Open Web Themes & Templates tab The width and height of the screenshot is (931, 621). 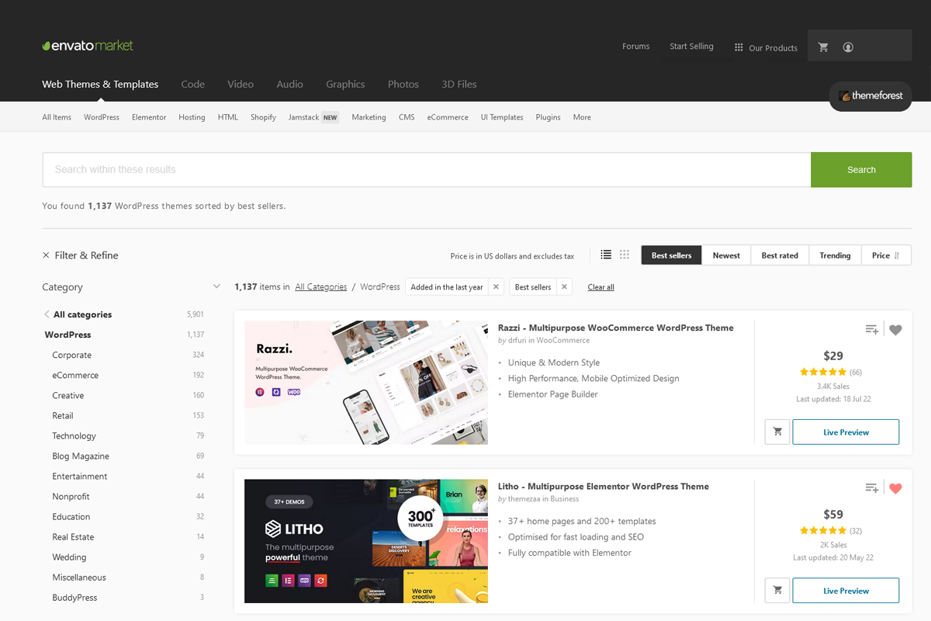tap(100, 84)
